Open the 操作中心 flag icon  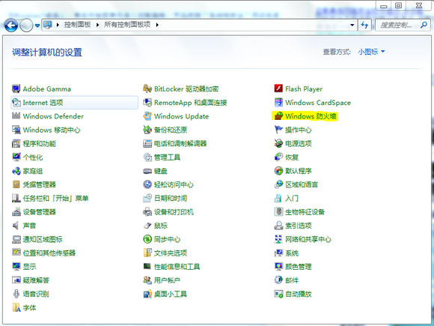point(278,130)
